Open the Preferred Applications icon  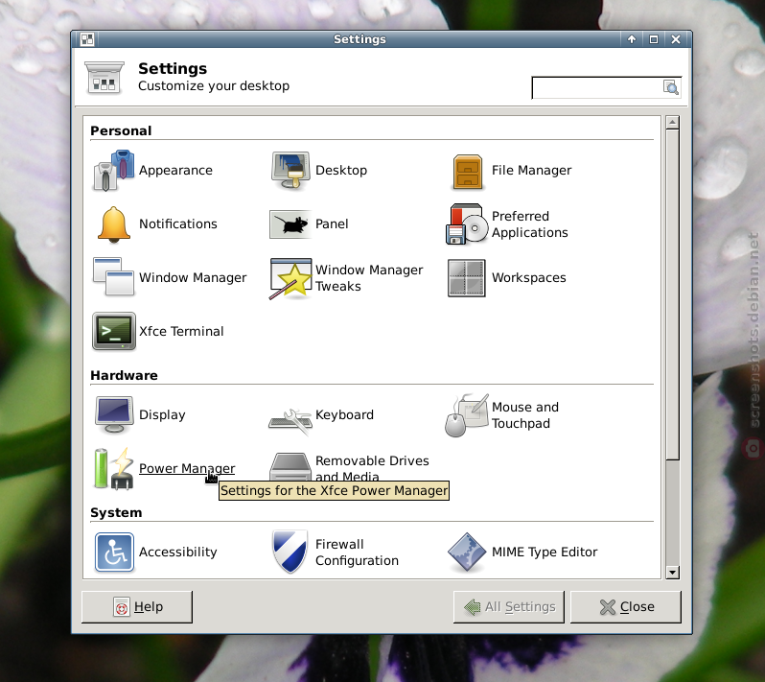467,224
